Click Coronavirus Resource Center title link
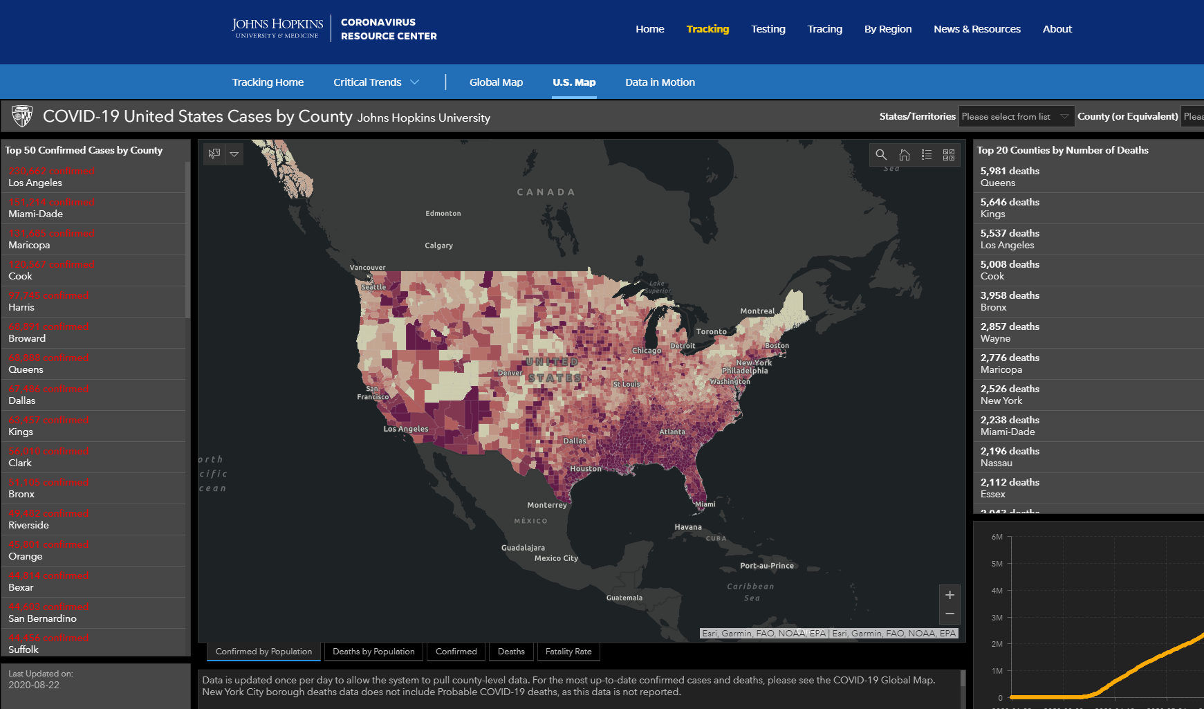The image size is (1204, 709). pyautogui.click(x=389, y=29)
